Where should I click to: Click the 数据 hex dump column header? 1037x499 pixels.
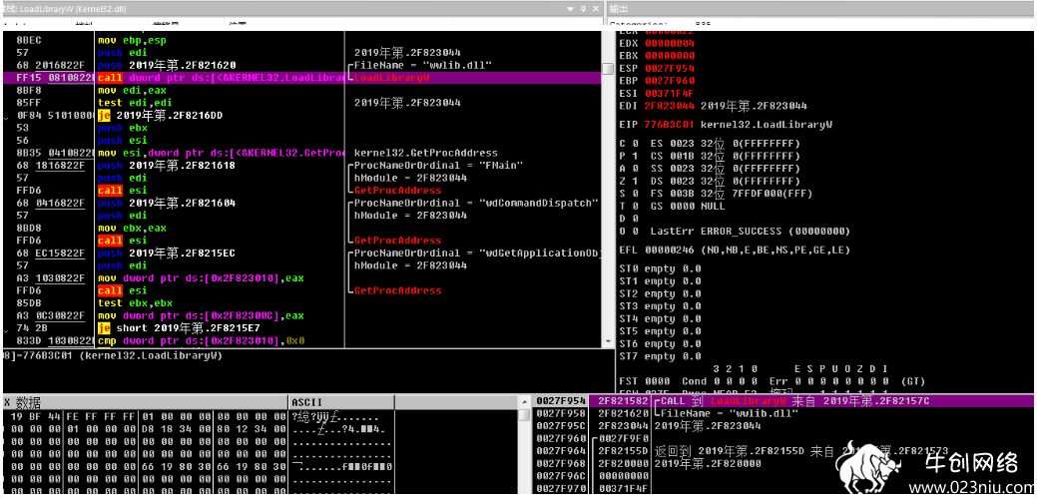pos(28,402)
